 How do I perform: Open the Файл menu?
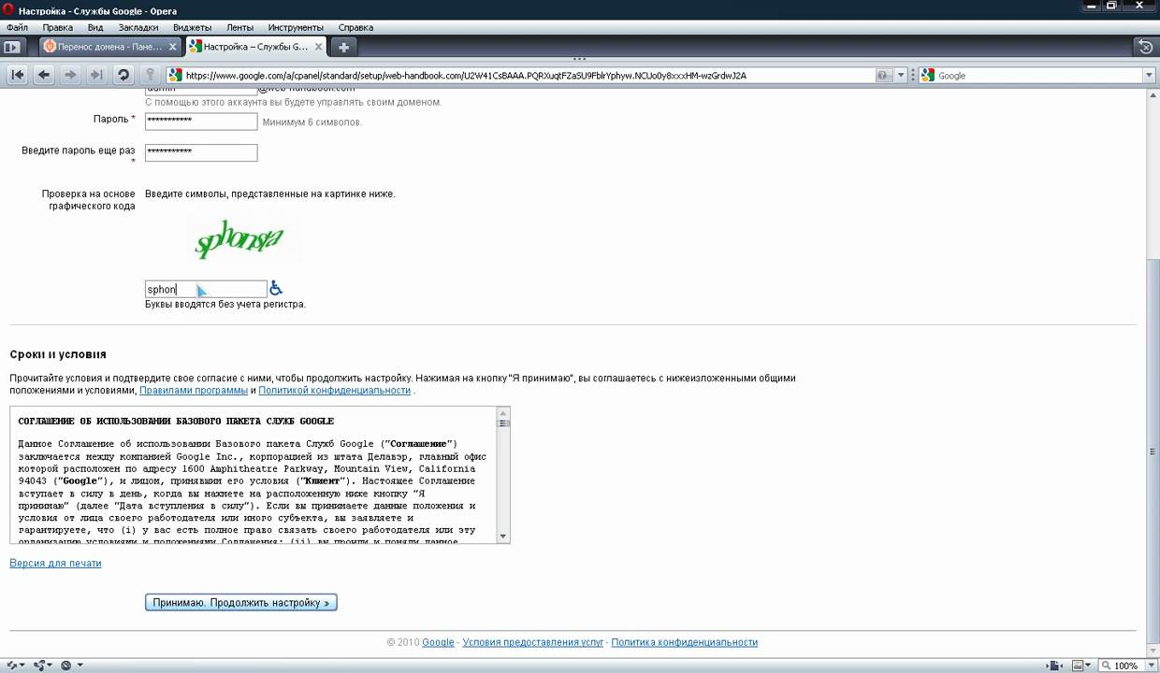tap(17, 27)
